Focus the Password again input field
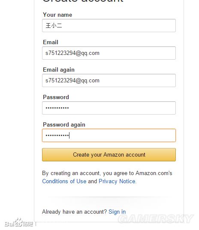 [109, 135]
